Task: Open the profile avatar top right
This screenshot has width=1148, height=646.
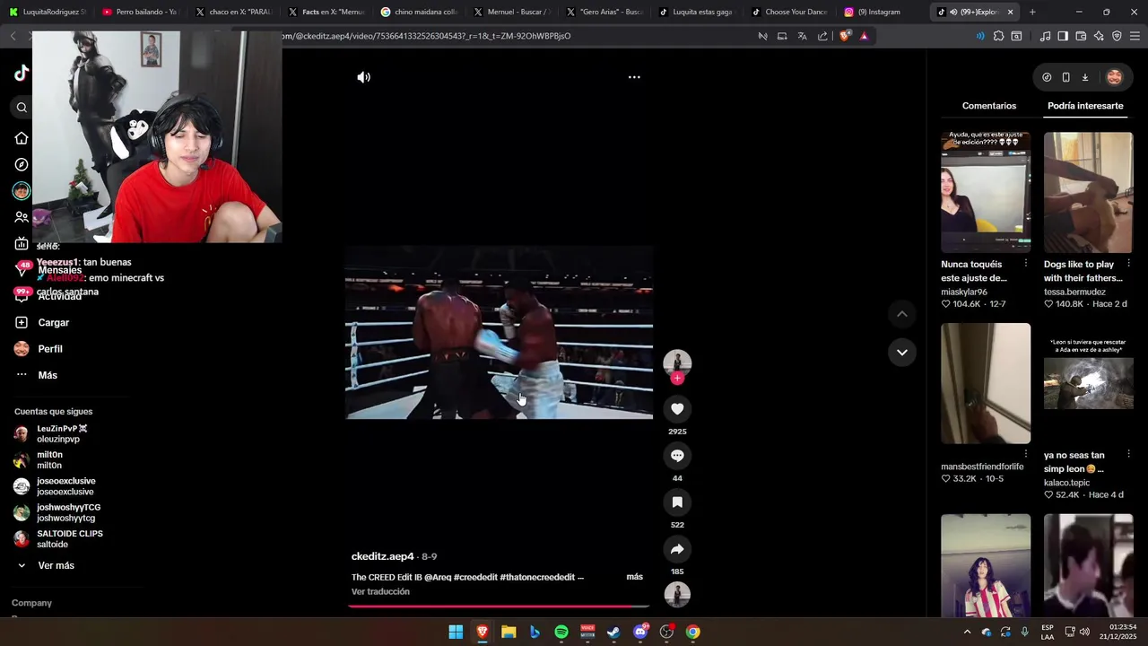Action: (1114, 77)
